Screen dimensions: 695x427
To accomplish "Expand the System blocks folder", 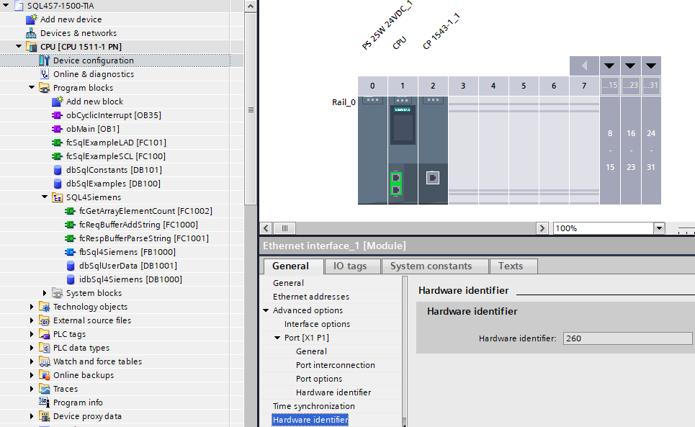I will 45,293.
